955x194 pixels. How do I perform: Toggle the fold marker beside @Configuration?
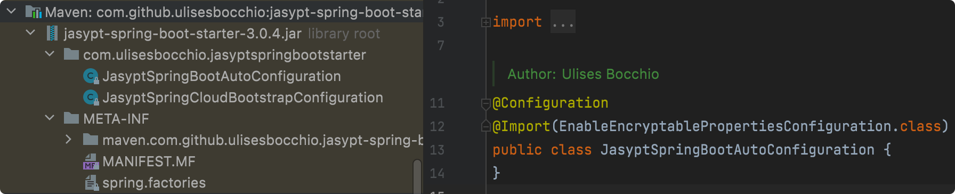(x=485, y=103)
